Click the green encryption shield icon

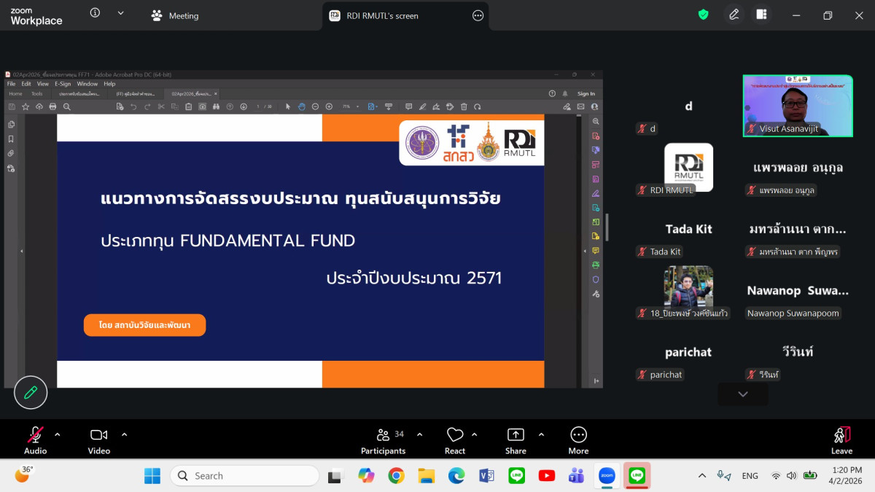click(703, 15)
